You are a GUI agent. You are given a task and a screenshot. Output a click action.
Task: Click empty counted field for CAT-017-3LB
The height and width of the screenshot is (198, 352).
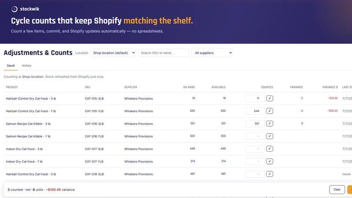[x=255, y=149]
